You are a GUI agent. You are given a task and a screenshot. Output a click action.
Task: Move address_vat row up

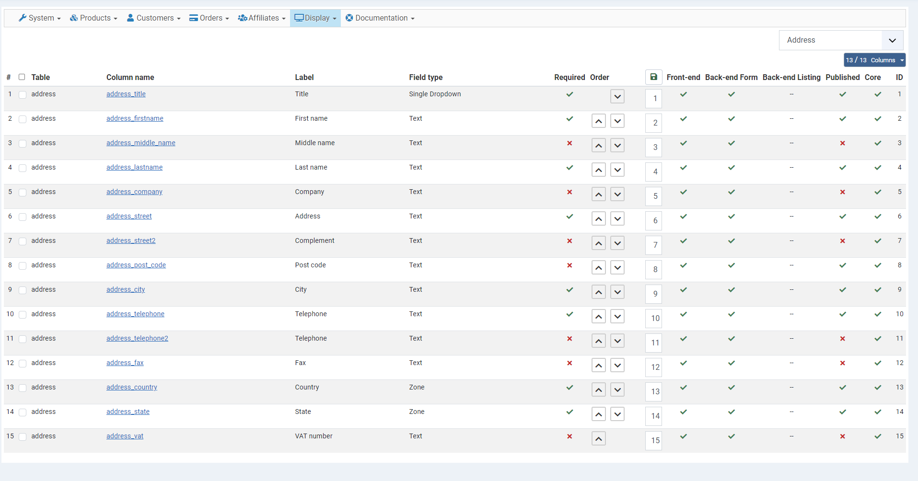(599, 439)
